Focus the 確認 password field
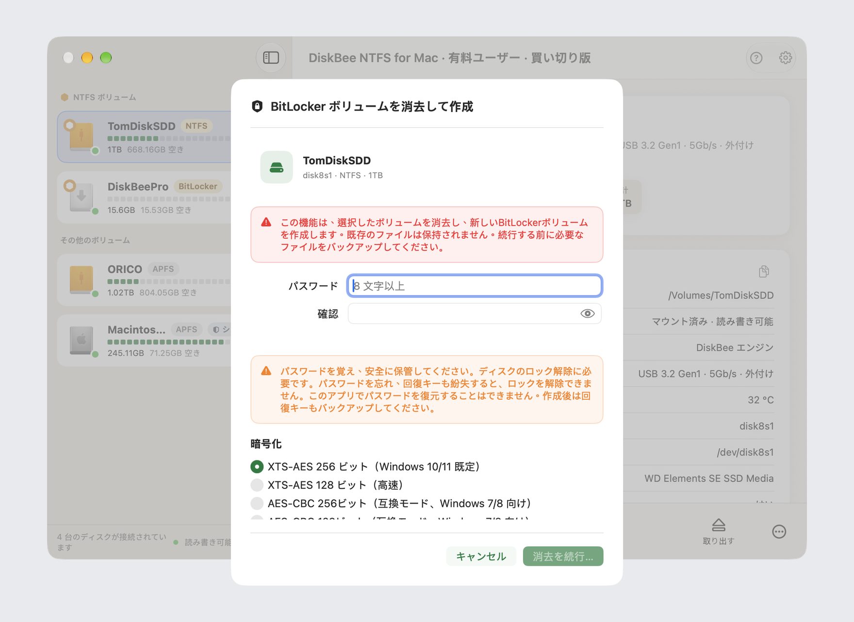 pos(475,313)
